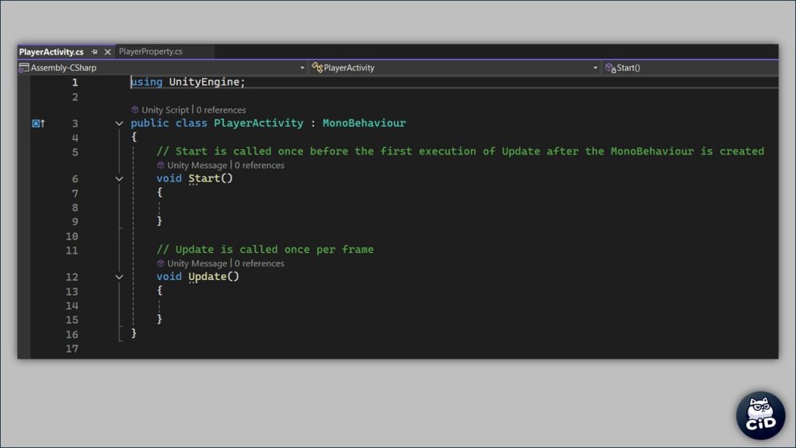Viewport: 796px width, 448px height.
Task: Click the Unity Message icon above Update()
Action: pos(161,264)
